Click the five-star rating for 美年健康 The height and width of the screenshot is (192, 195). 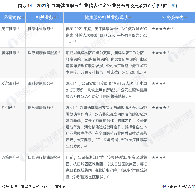(x=161, y=29)
